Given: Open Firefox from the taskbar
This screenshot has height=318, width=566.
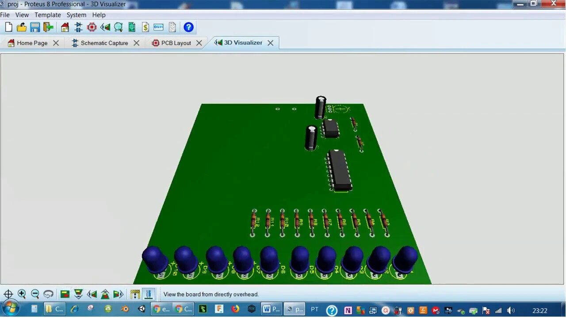Looking at the screenshot, I should (235, 309).
